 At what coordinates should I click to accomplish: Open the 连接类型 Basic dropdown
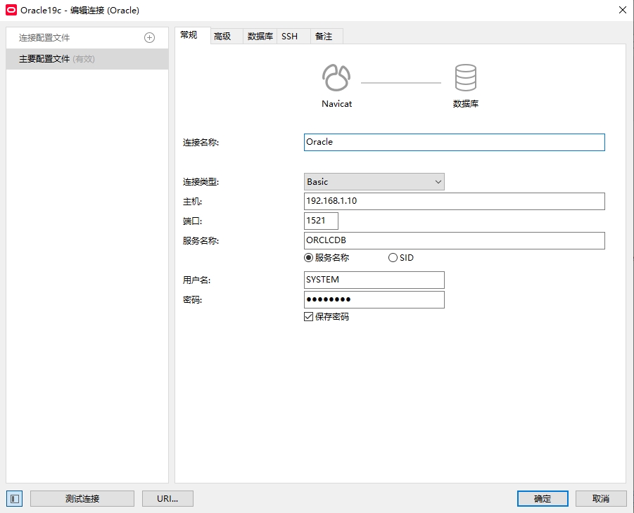(x=374, y=182)
